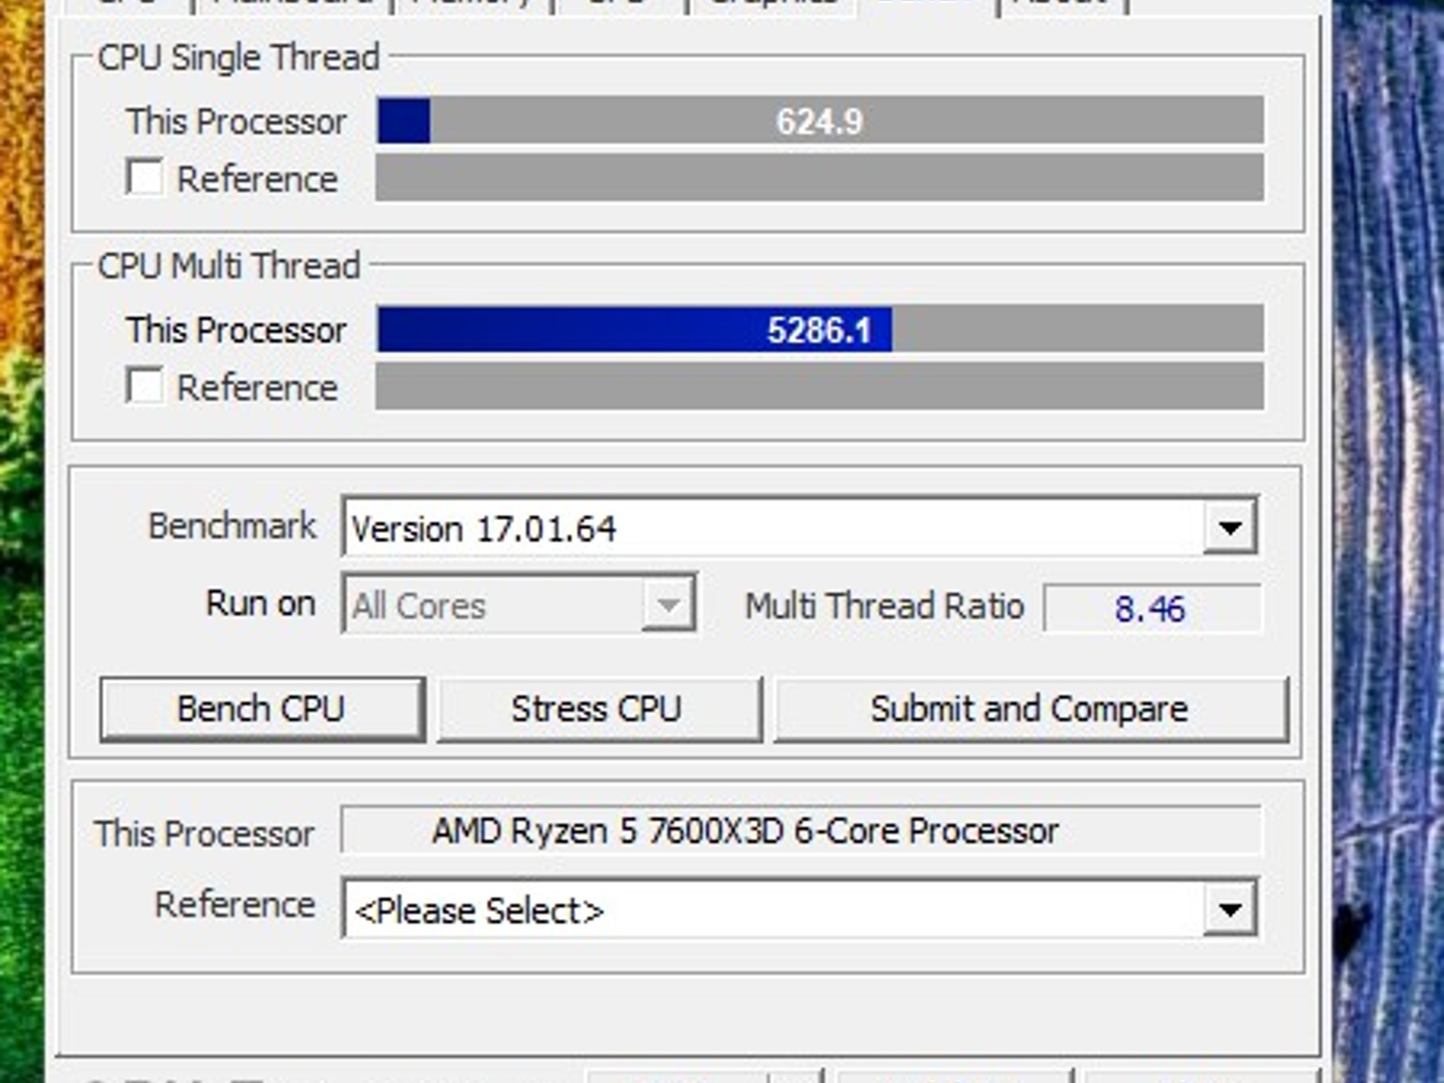Enable the CPU Single Thread Reference checkbox
1444x1083 pixels.
145,177
